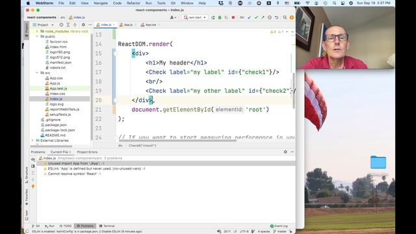416x234 pixels.
Task: Open the npm start run configuration dropdown
Action: (195, 18)
